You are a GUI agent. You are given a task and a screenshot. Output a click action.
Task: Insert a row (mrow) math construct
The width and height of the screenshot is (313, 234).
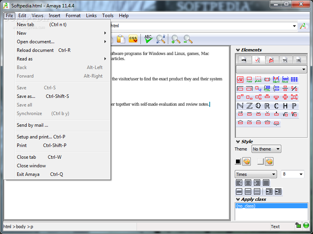(249, 80)
